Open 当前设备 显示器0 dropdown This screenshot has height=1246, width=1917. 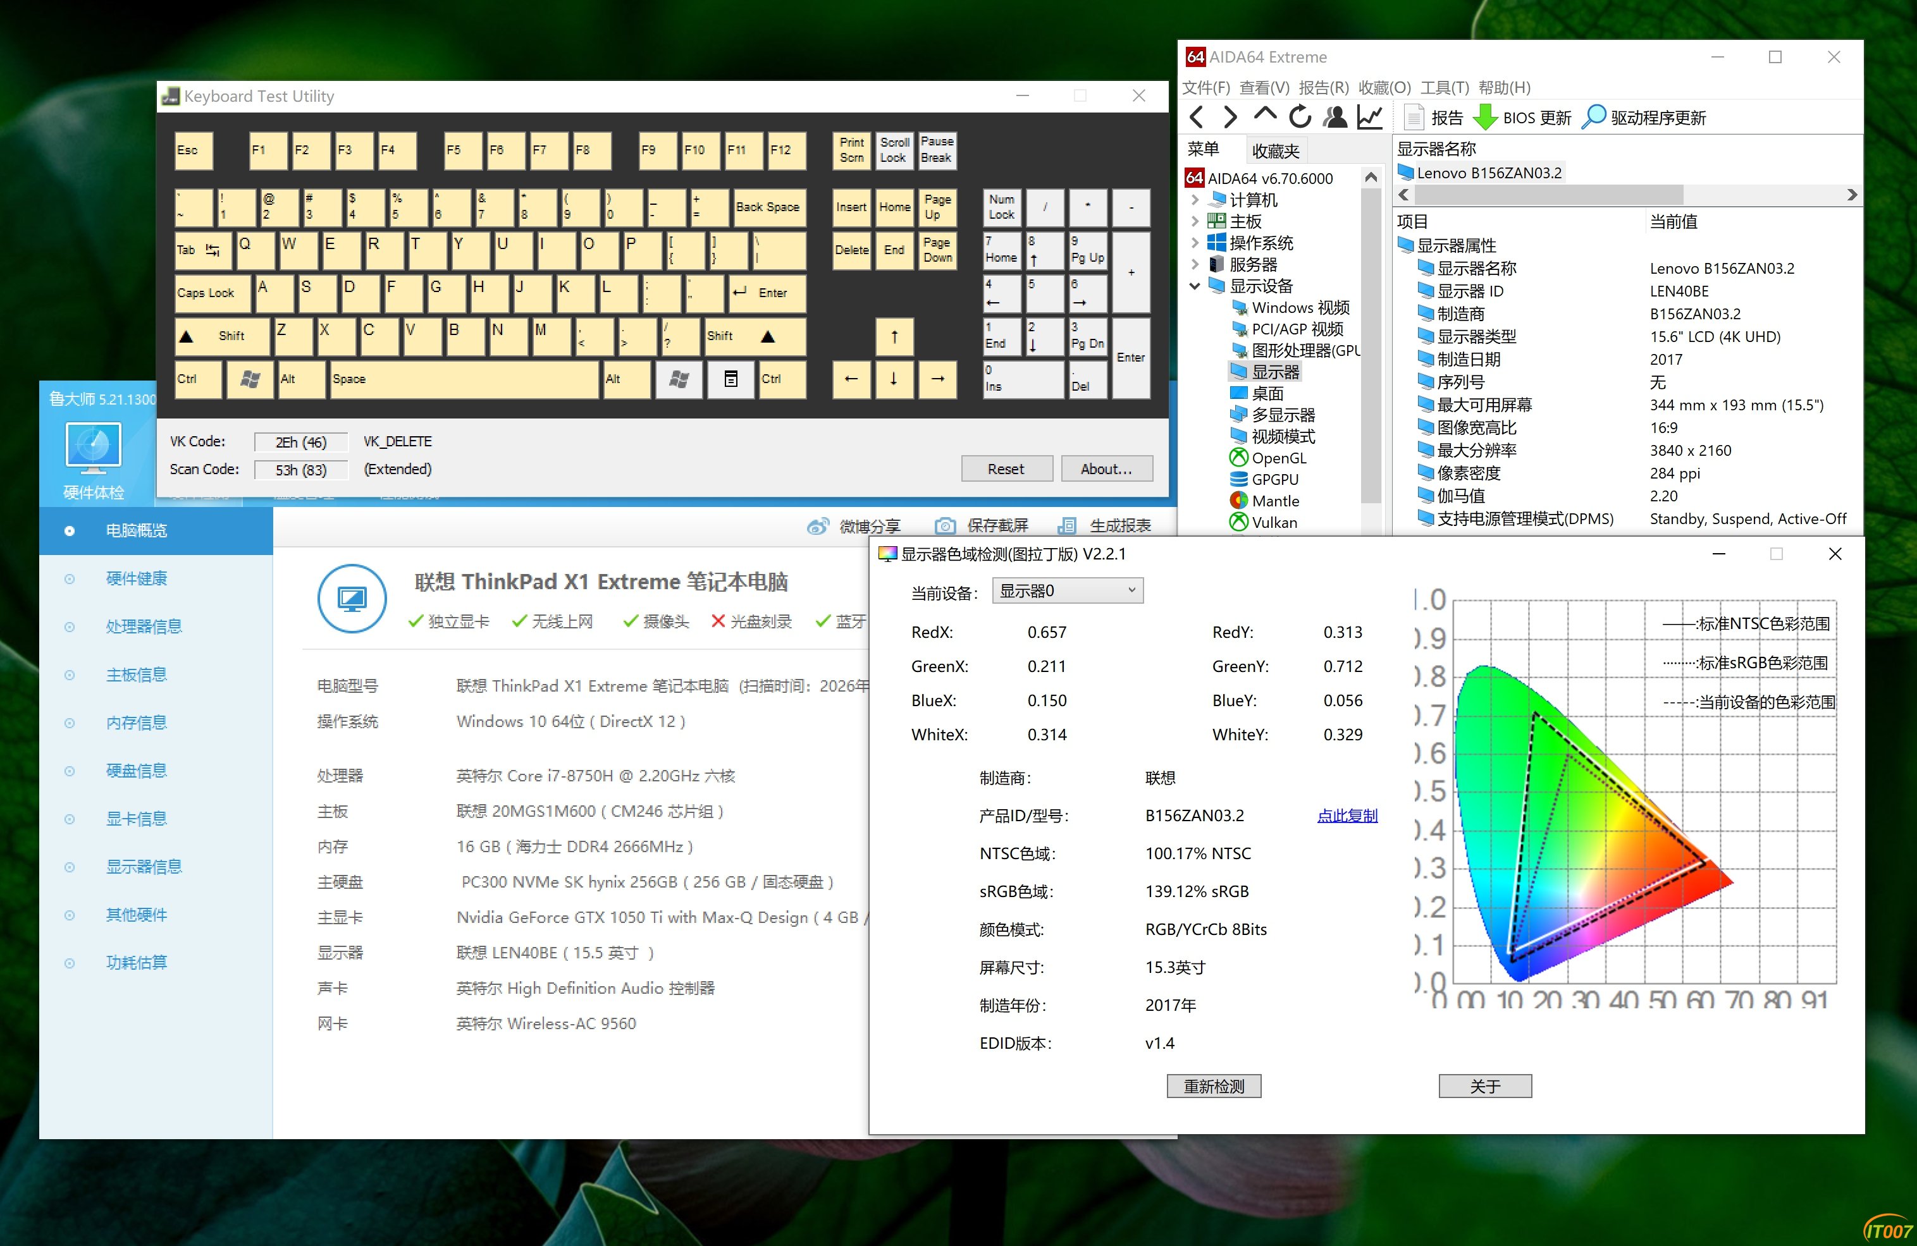(1067, 591)
